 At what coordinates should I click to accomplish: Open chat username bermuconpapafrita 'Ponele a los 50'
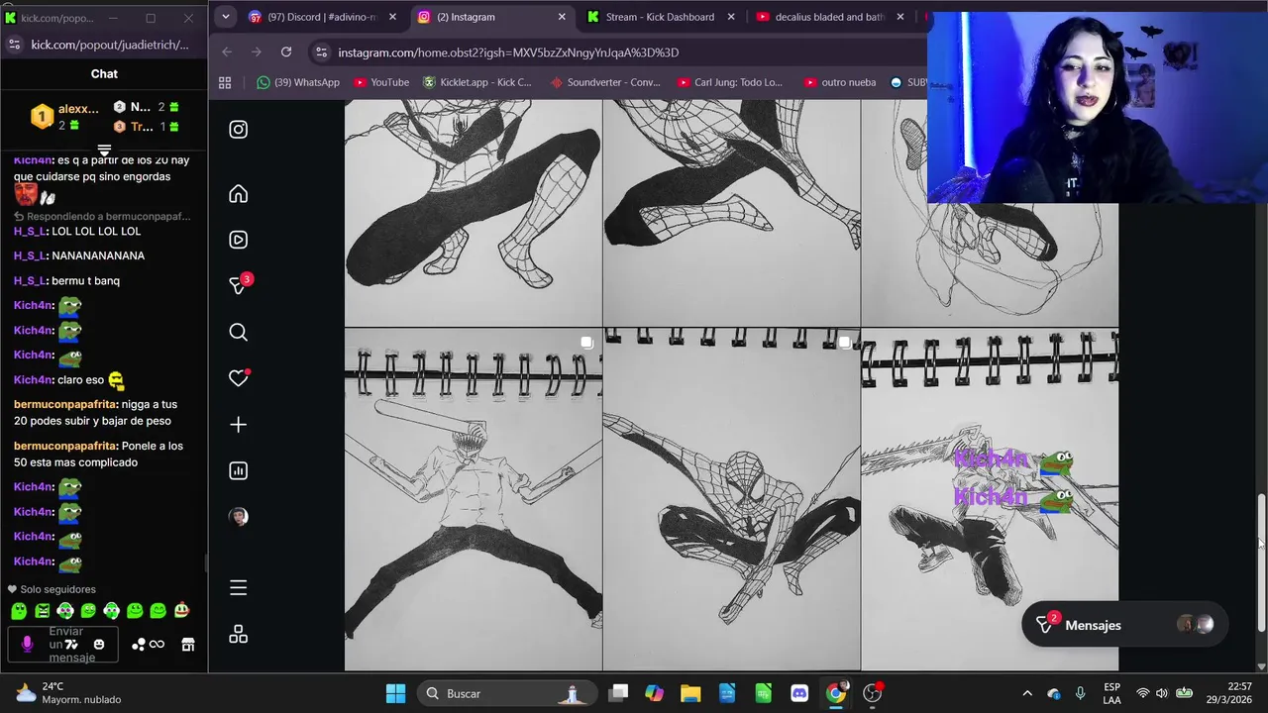[65, 446]
